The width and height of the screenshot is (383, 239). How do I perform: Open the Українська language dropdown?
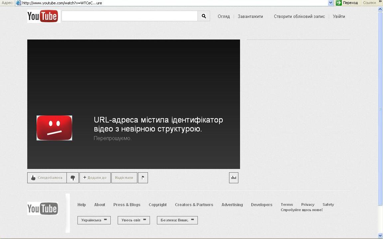[94, 220]
